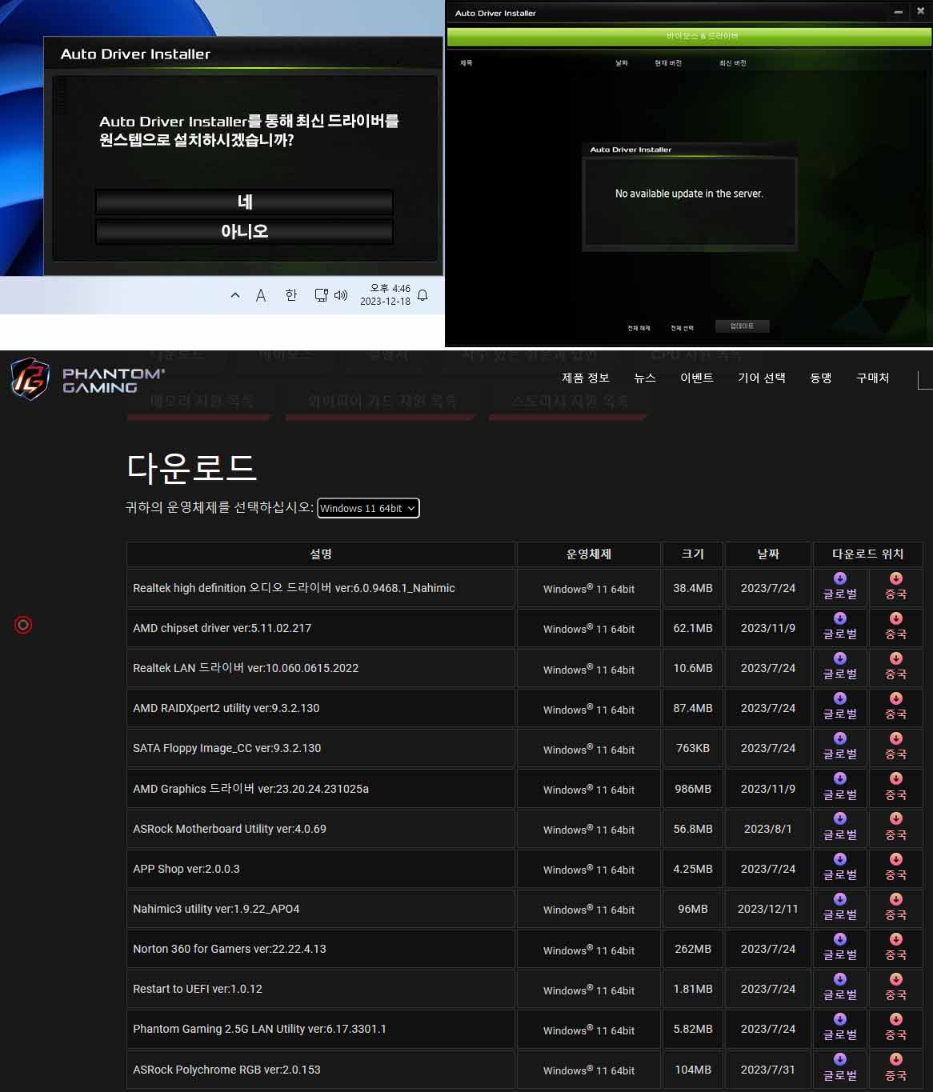
Task: Download Restart to UEFI global icon
Action: [x=840, y=979]
